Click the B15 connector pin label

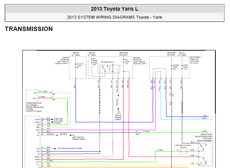pyautogui.click(x=160, y=82)
